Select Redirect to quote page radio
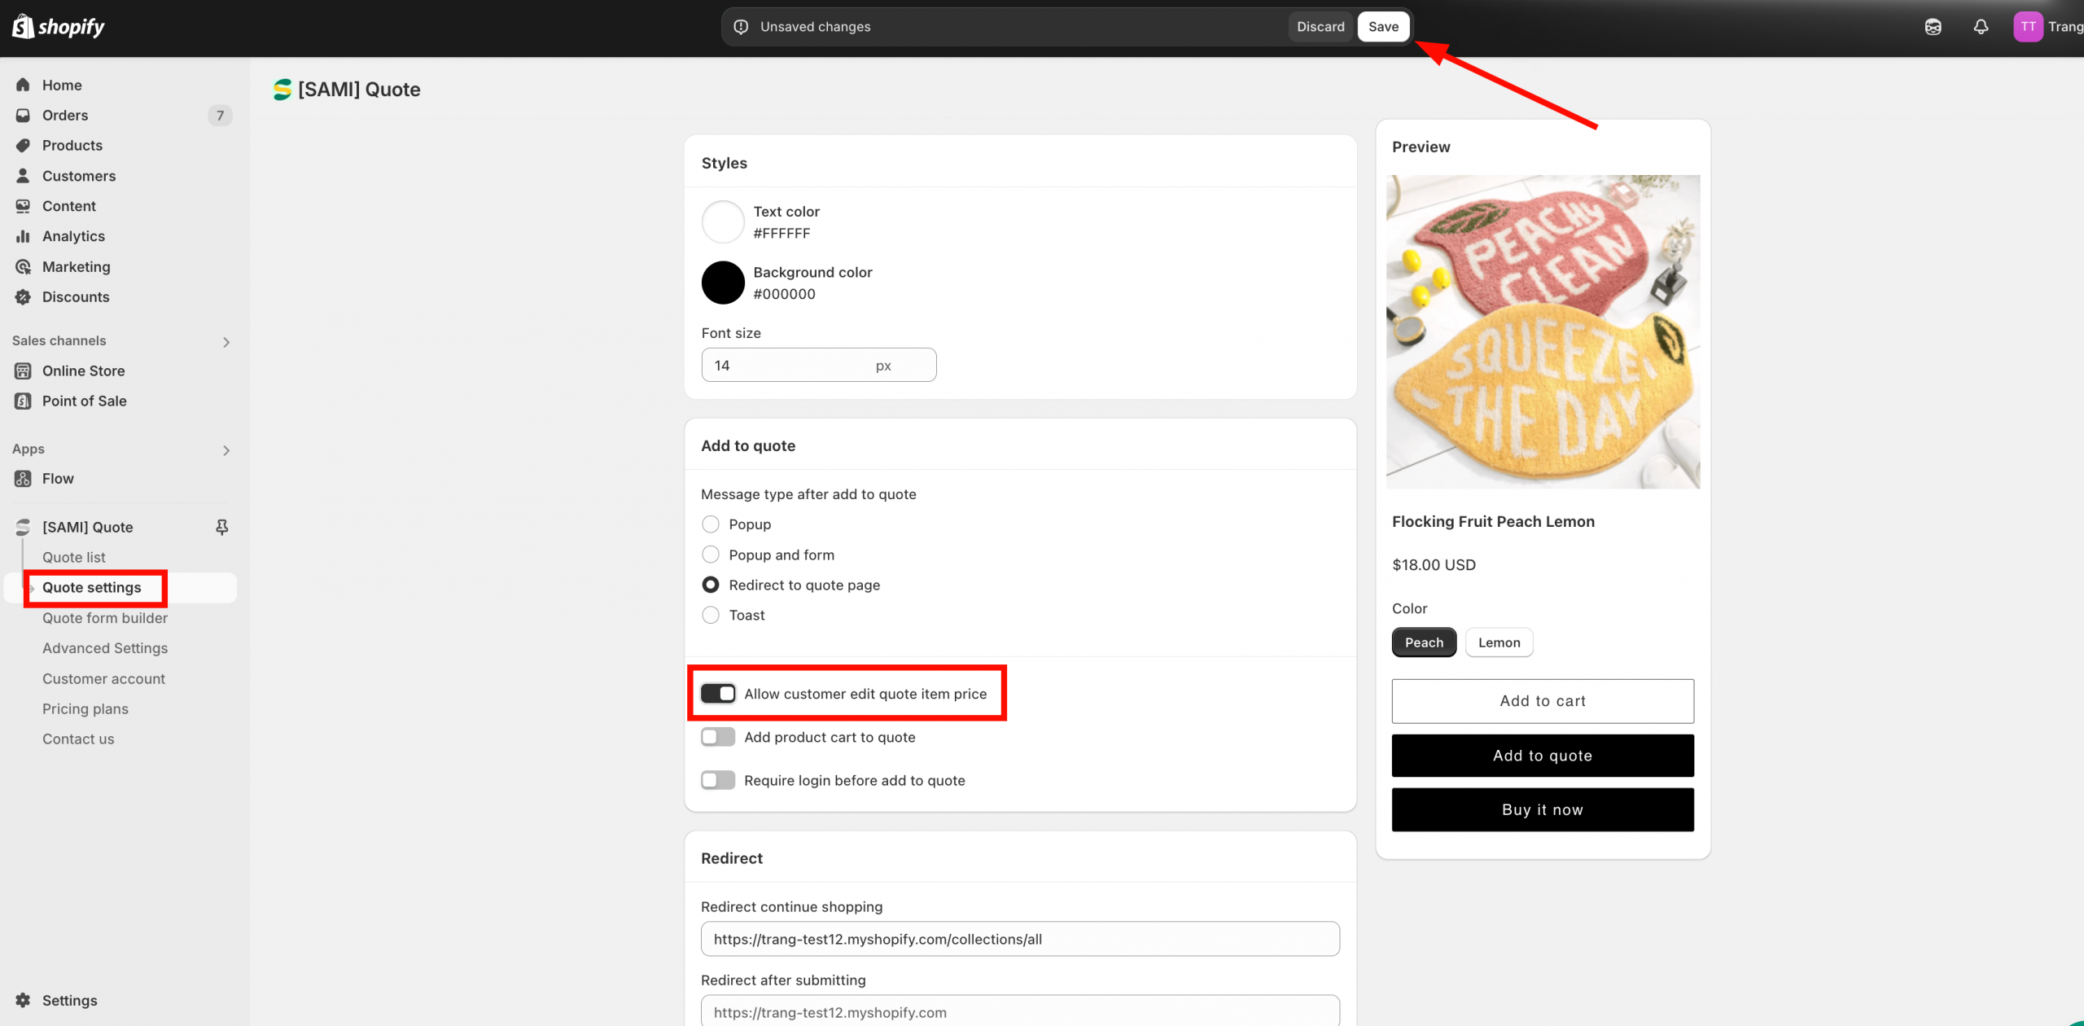This screenshot has height=1026, width=2084. click(x=711, y=585)
